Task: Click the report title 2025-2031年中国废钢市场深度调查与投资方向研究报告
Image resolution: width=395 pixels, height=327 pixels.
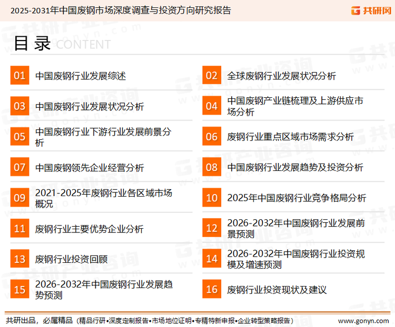Action: (121, 11)
